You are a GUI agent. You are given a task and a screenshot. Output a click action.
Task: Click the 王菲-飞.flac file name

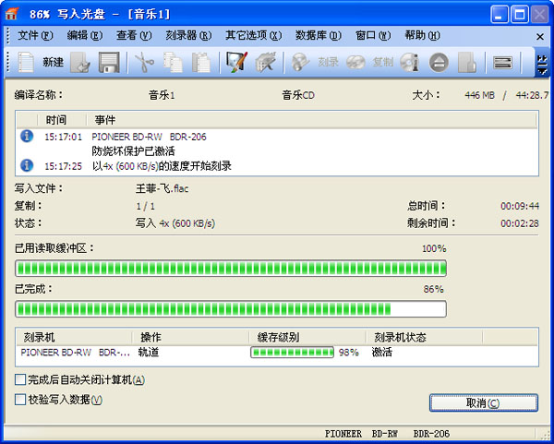click(x=163, y=188)
